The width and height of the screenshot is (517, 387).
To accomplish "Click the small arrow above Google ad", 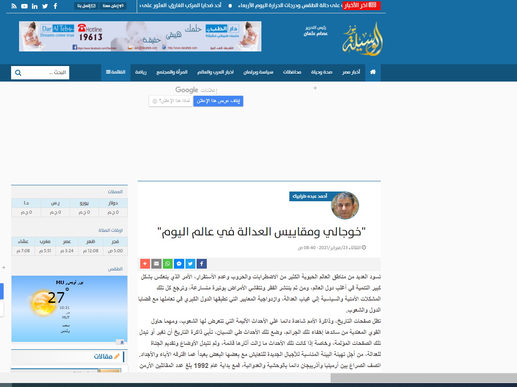I will [x=315, y=88].
